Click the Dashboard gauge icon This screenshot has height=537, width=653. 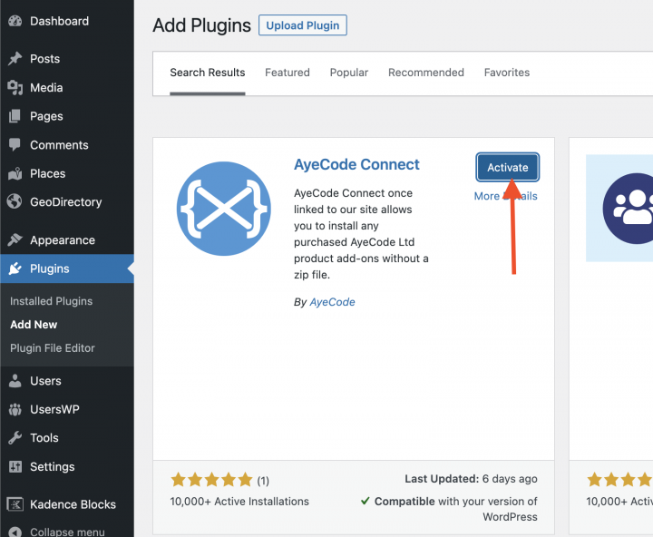coord(15,21)
